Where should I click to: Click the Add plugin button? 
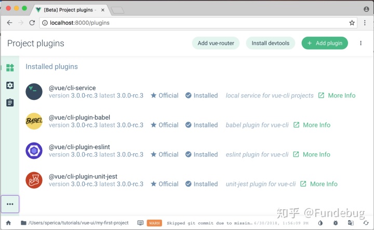coord(325,43)
